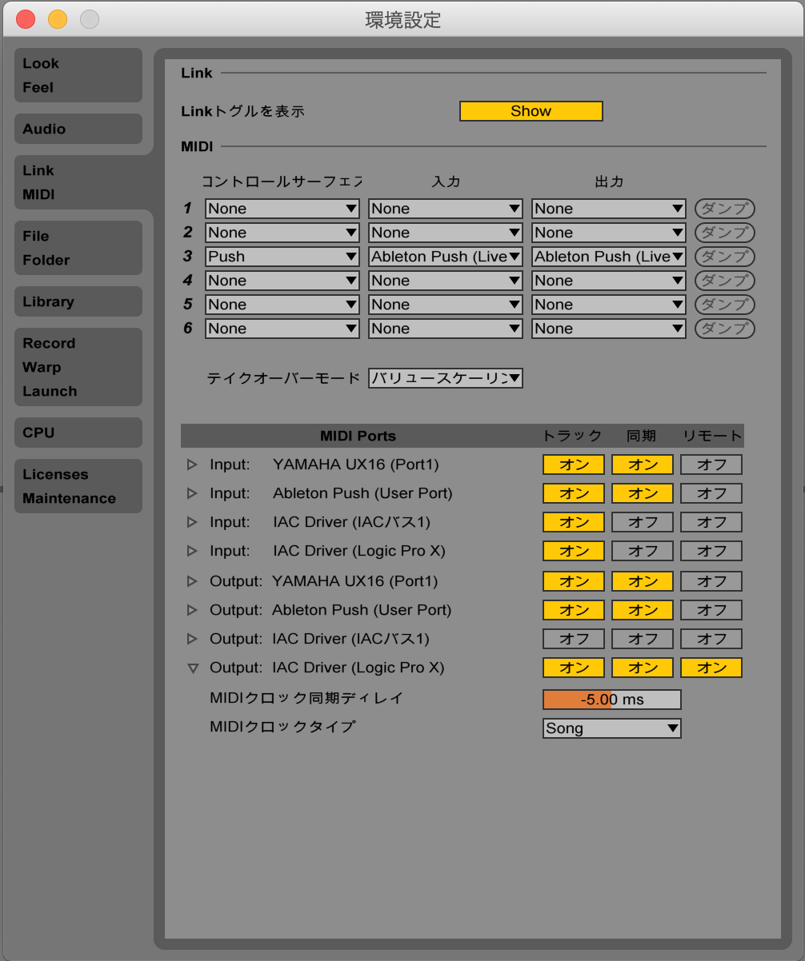The image size is (805, 961).
Task: Toggle Track for Input IAC Driver (IACバス1)
Action: coord(574,522)
